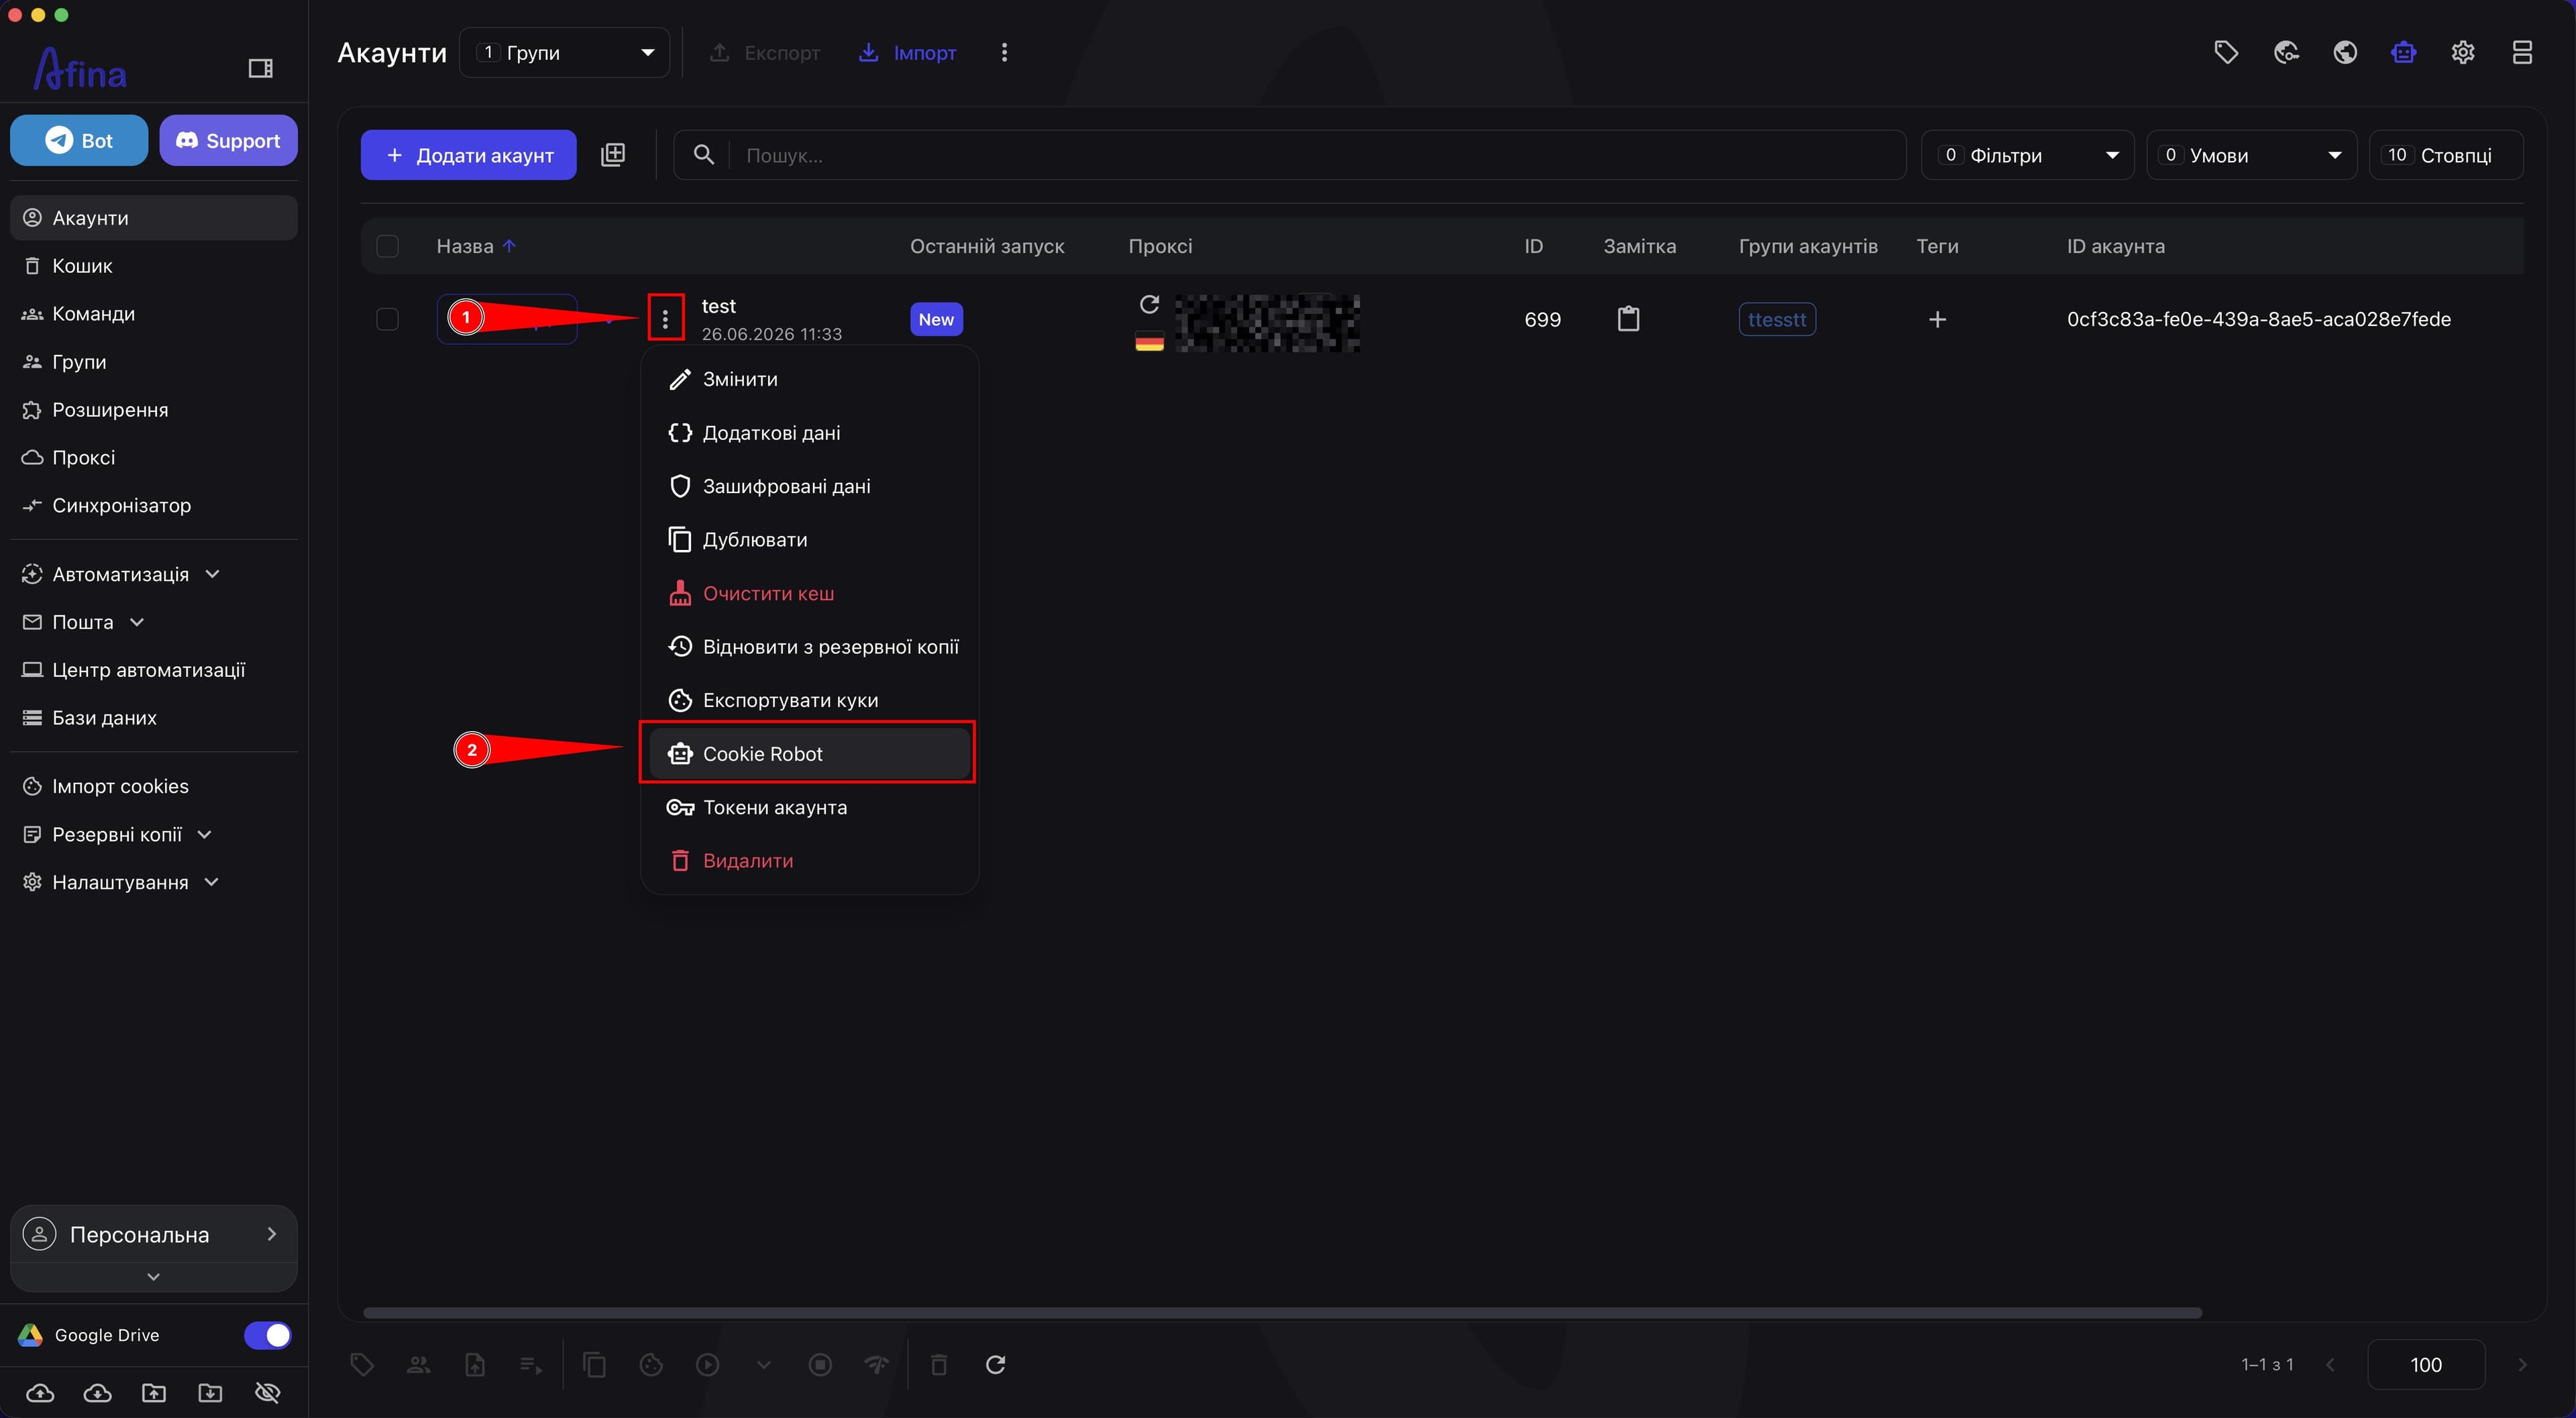Image resolution: width=2576 pixels, height=1418 pixels.
Task: Choose Експортувати куки menu entry
Action: [809, 700]
